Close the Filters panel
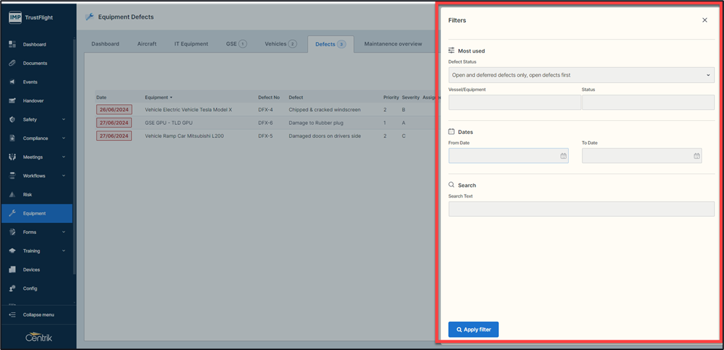The image size is (724, 350). coord(705,20)
